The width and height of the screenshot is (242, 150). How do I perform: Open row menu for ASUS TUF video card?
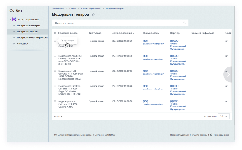55,56
